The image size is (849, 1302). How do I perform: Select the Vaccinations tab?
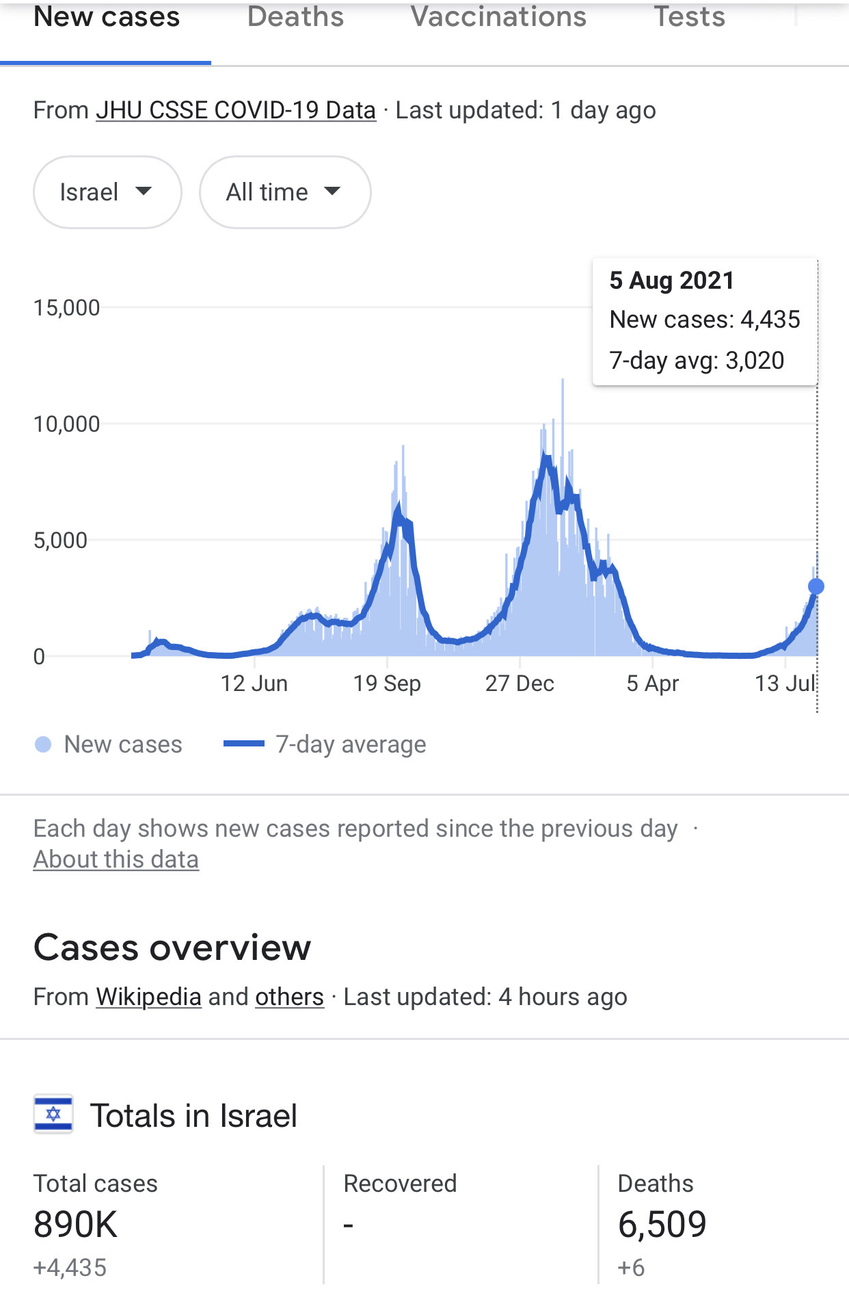[498, 18]
